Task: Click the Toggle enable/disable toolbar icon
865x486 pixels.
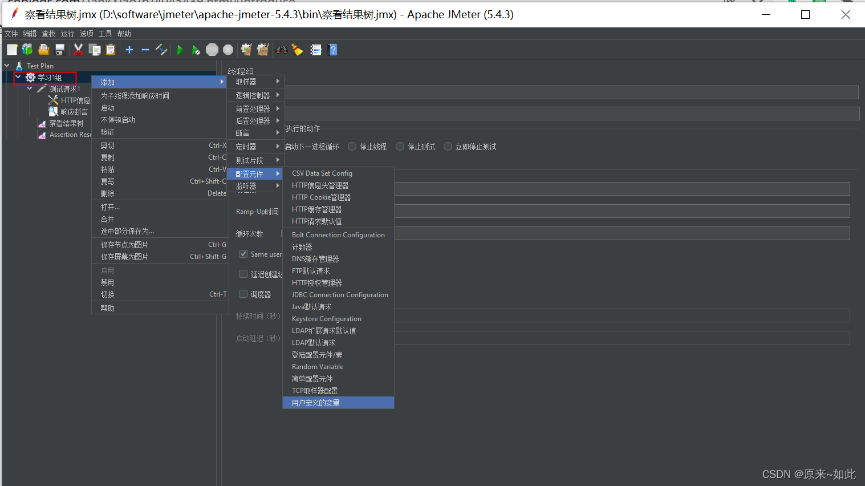Action: 161,50
